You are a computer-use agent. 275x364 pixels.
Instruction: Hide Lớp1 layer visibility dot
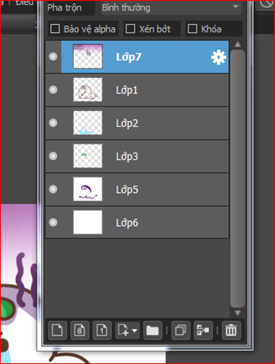(x=53, y=90)
